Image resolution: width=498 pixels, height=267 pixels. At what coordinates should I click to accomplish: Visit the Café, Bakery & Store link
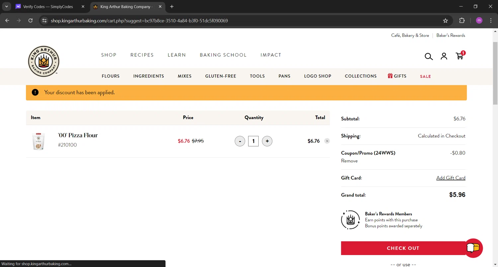point(410,36)
